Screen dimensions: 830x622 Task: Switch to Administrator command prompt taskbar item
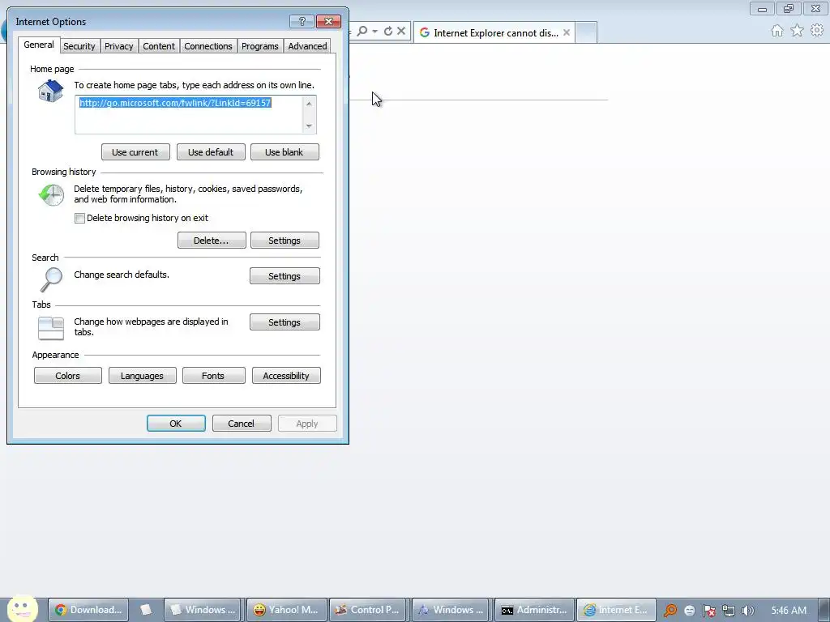[534, 610]
